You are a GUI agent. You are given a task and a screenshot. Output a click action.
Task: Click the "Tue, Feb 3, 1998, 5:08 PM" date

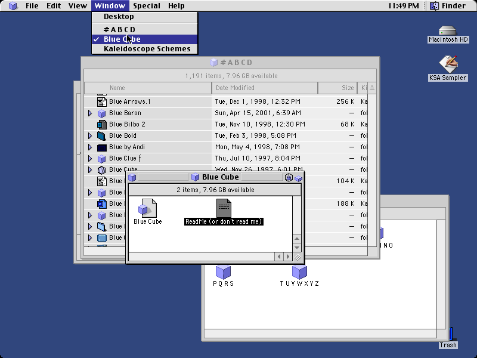pyautogui.click(x=256, y=136)
